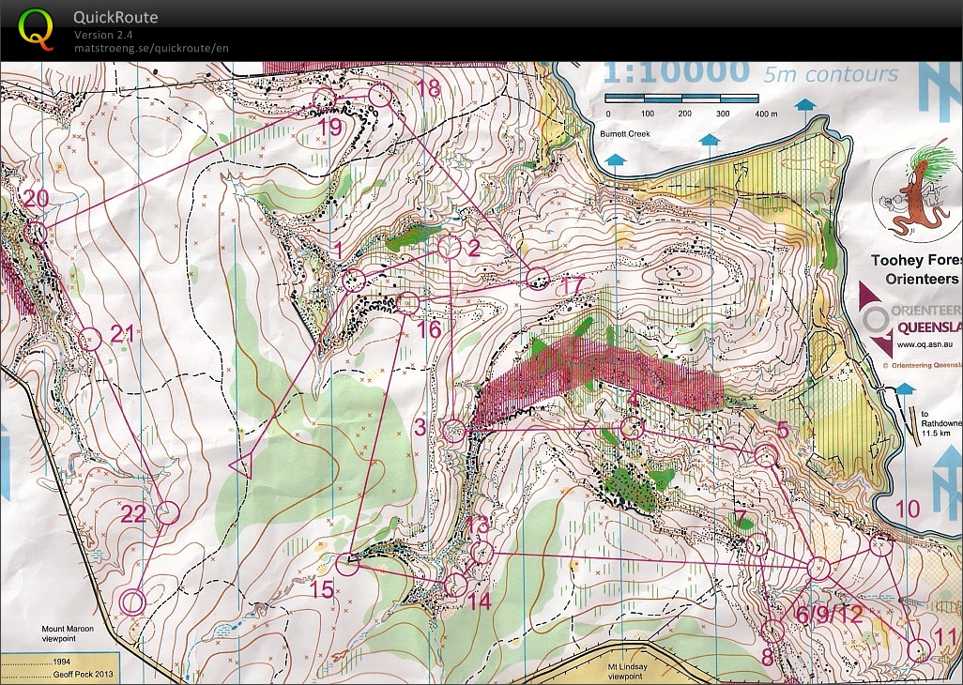
Task: Click the Burnett Creek label
Action: [625, 134]
